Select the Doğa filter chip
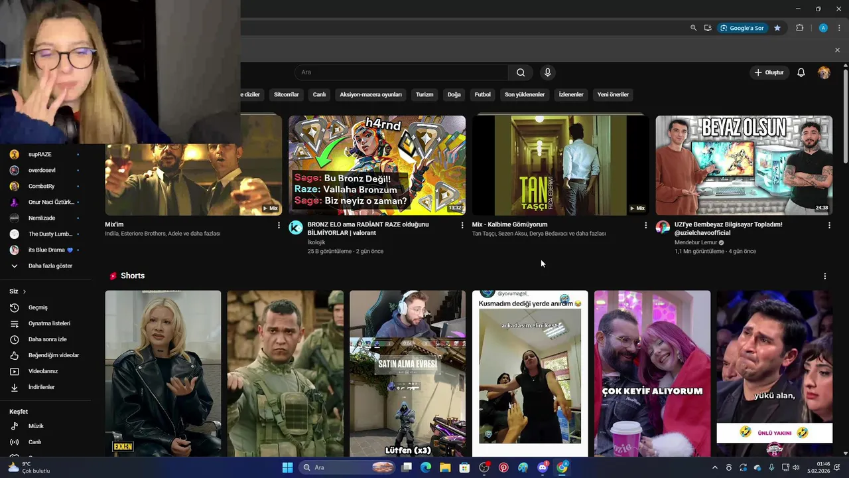The height and width of the screenshot is (478, 849). click(x=454, y=94)
